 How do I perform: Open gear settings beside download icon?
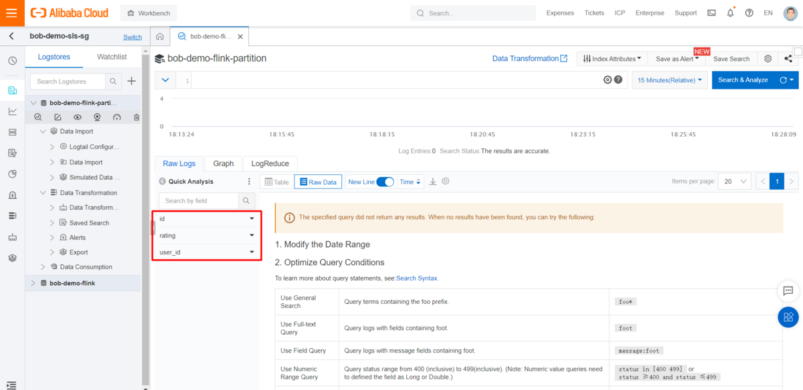click(x=446, y=182)
